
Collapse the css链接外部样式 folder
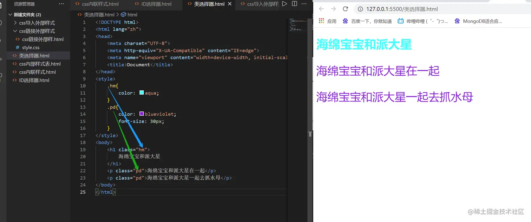pyautogui.click(x=37, y=31)
